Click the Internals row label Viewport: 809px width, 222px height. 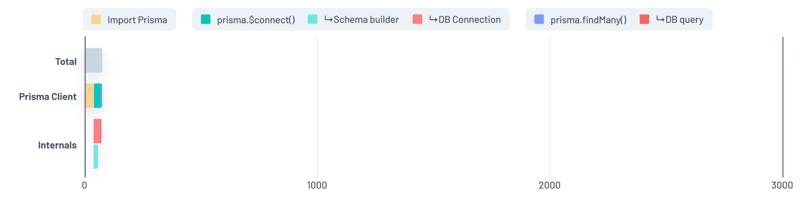tap(57, 145)
